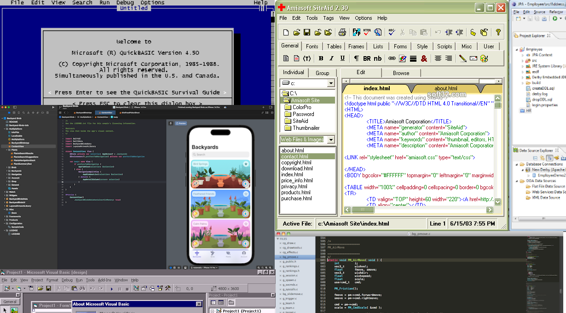Click the Search field in Backyards preview
Viewport: 566px width, 313px height.
[220, 155]
